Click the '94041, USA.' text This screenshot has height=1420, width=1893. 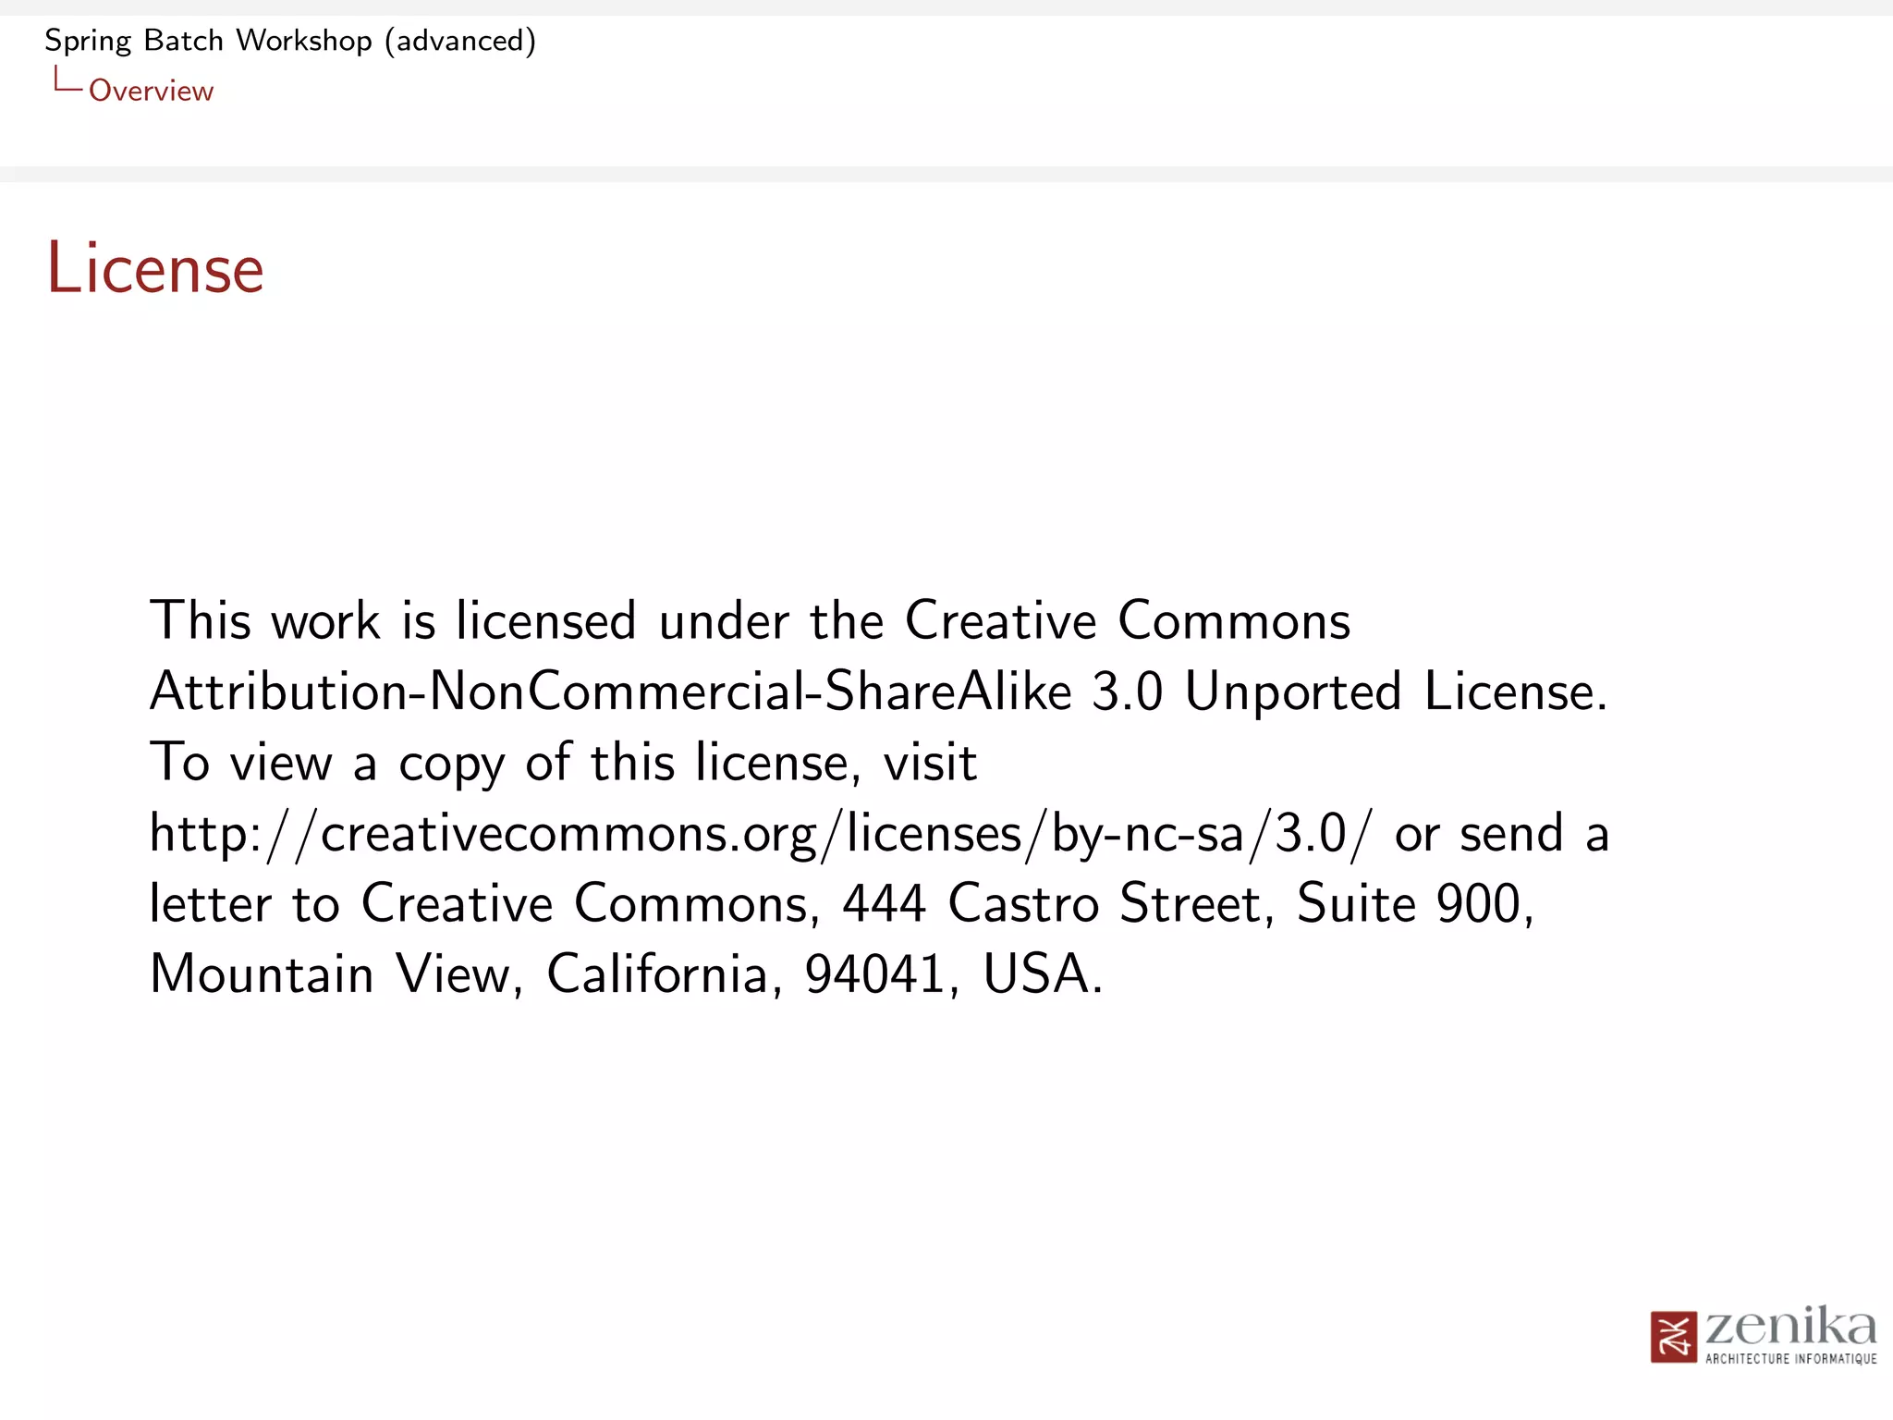[953, 974]
